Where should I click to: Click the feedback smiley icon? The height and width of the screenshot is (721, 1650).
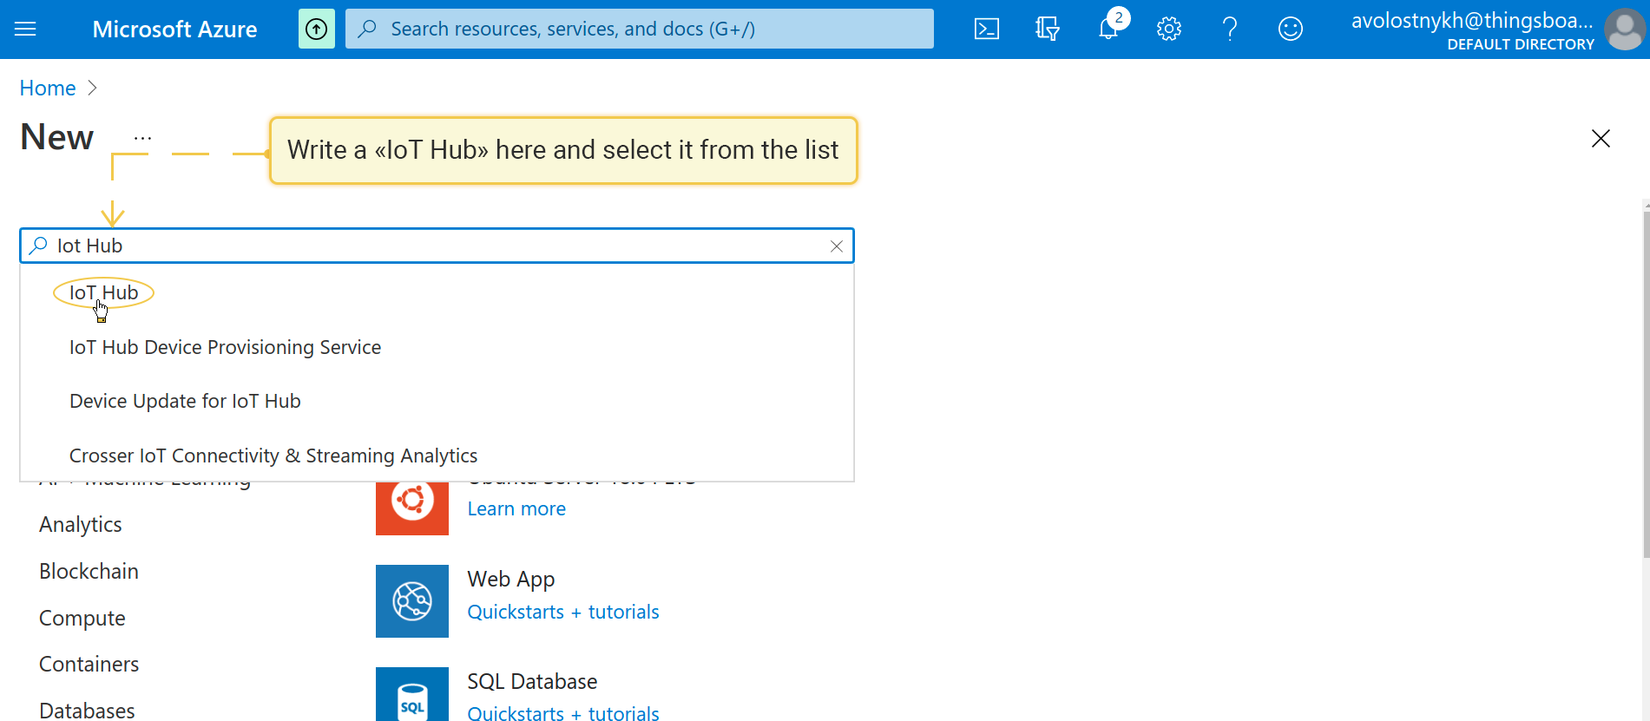(1291, 29)
